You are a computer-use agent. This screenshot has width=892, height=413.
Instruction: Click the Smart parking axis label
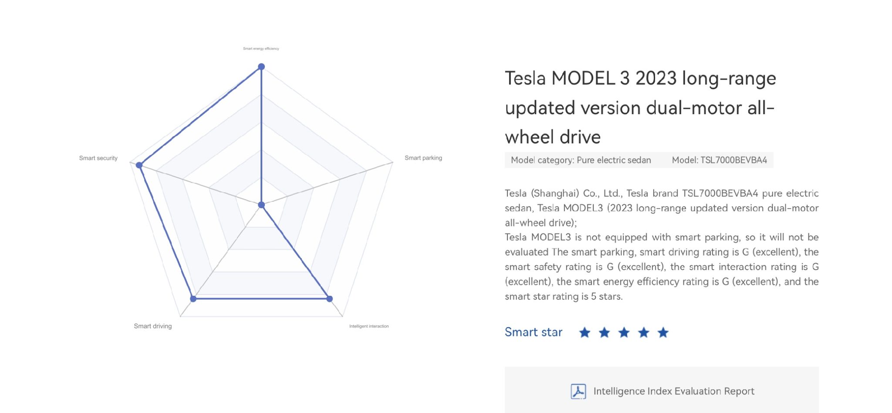point(423,158)
